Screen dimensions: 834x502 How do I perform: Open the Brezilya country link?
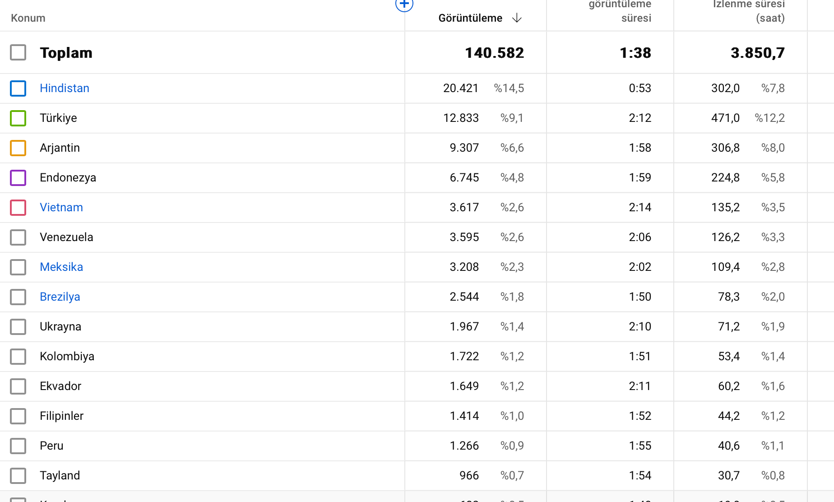click(x=60, y=297)
